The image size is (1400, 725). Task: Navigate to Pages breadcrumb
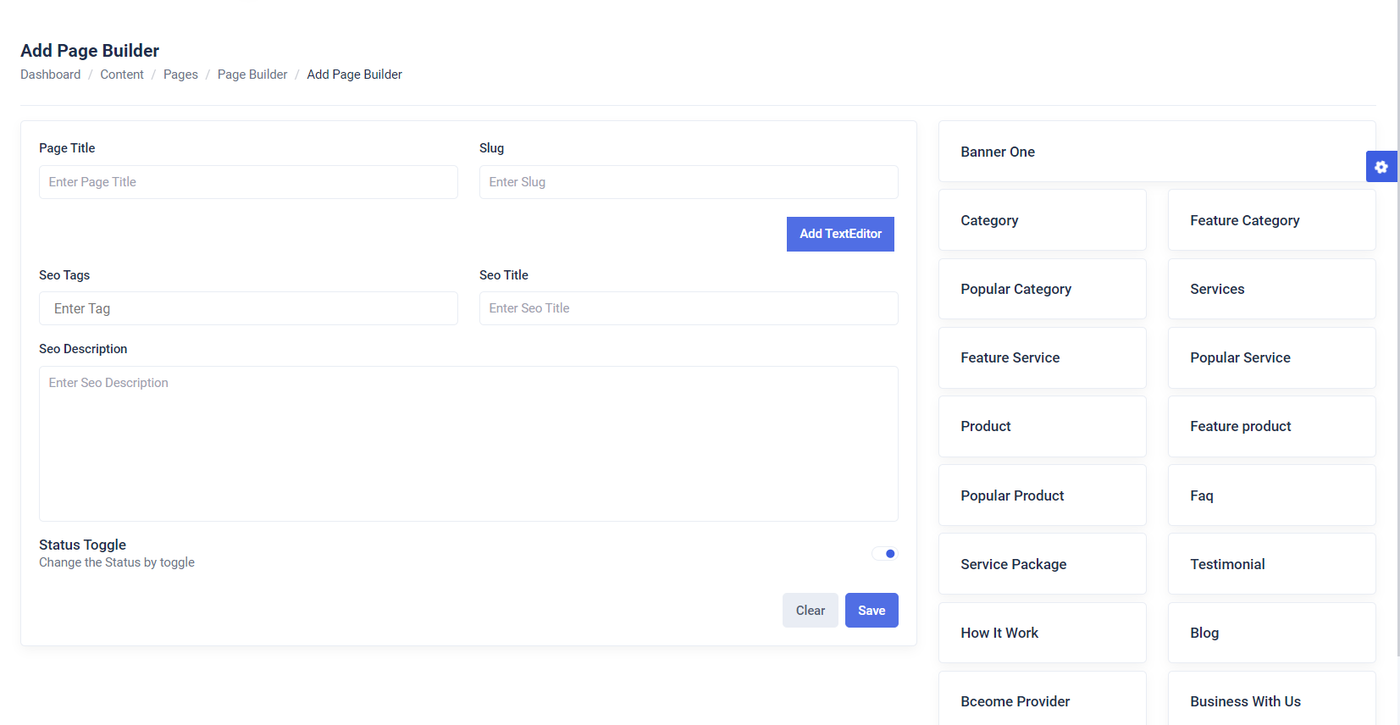tap(180, 75)
